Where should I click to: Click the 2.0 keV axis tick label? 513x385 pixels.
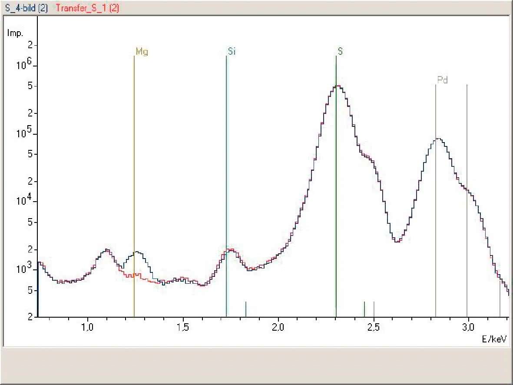coord(278,327)
